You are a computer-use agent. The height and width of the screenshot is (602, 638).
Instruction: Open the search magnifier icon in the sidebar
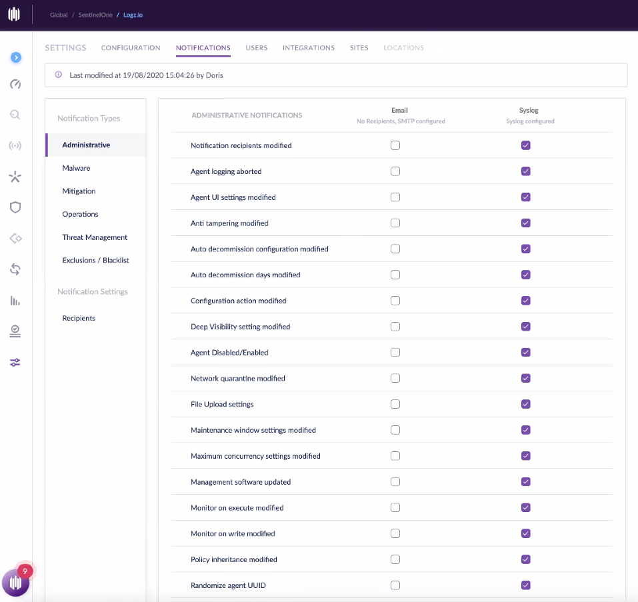click(15, 115)
